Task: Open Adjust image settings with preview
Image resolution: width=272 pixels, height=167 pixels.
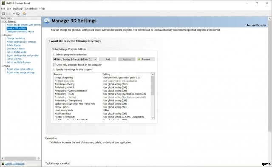Action: click(x=24, y=25)
